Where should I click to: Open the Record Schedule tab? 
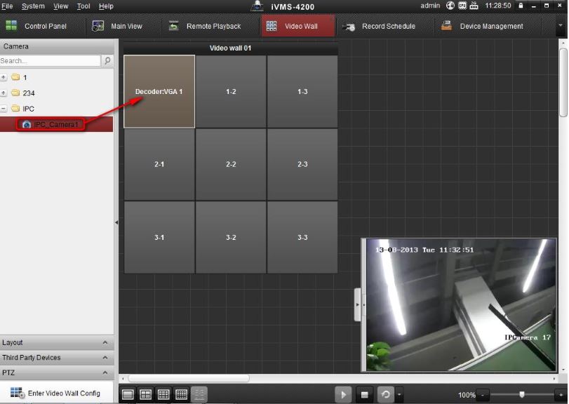379,26
